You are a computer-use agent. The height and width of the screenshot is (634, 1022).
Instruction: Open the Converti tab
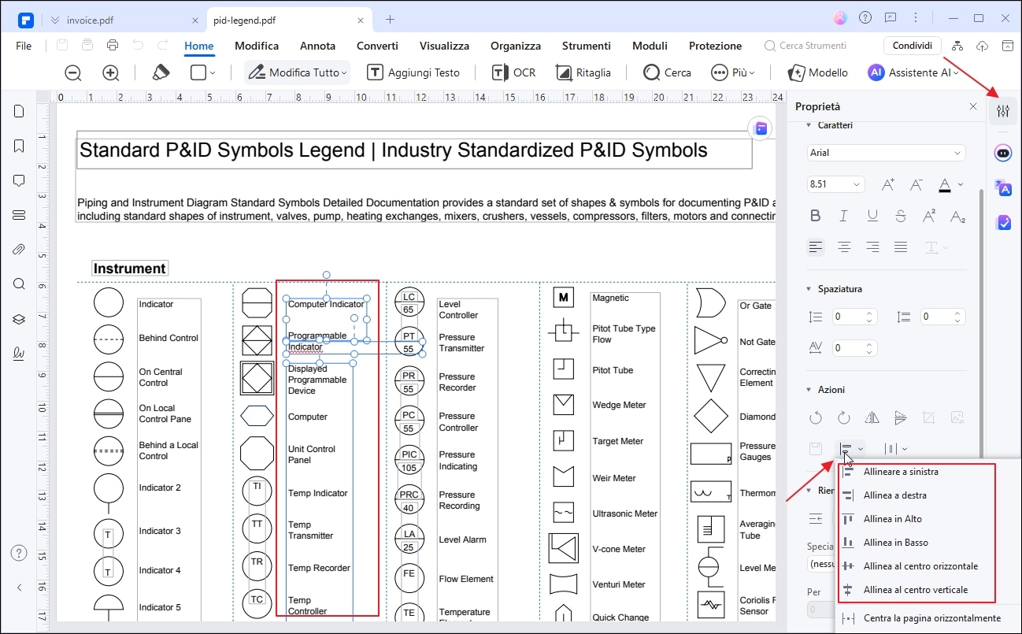(377, 46)
